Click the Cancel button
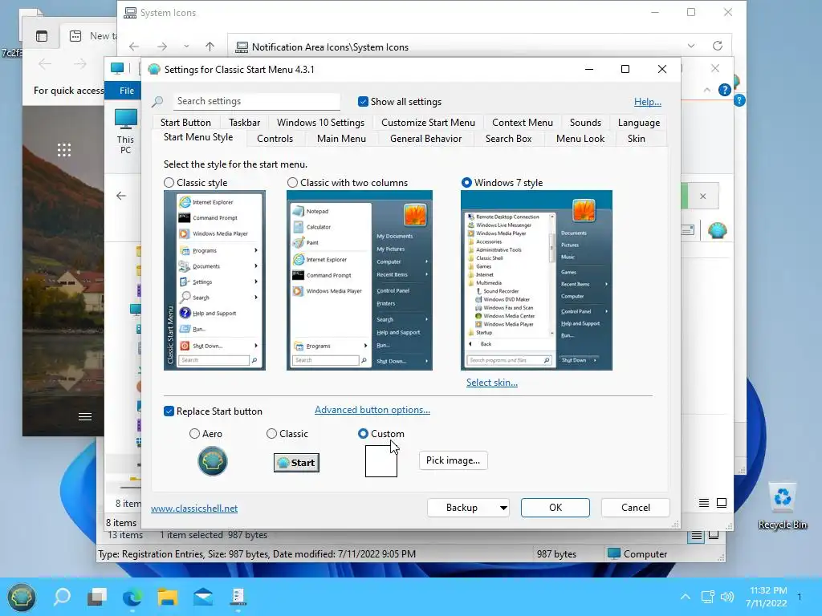This screenshot has width=822, height=616. tap(636, 508)
